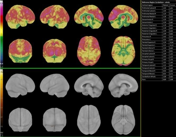Open grayscale medial view facing right
Viewport: 176px width, 137px height.
click(123, 85)
